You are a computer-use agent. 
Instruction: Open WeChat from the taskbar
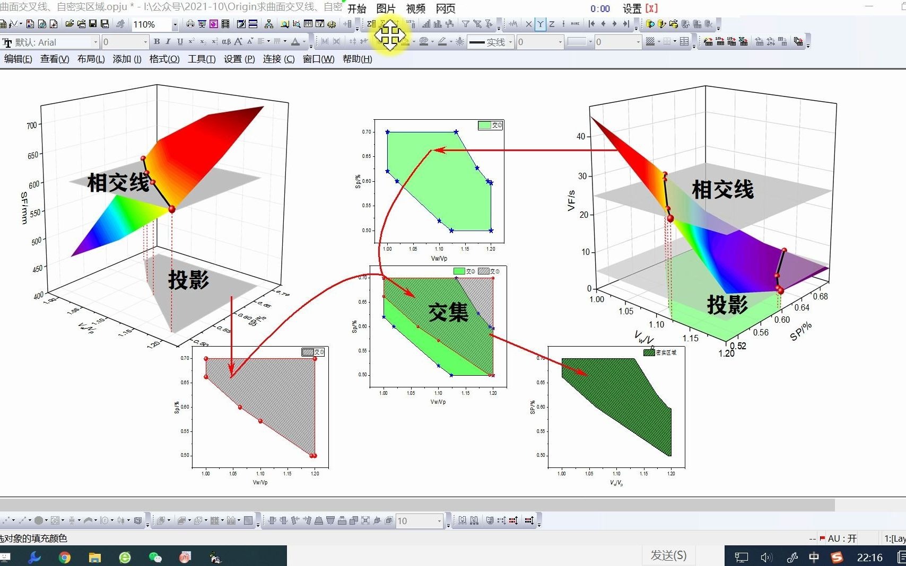[155, 557]
